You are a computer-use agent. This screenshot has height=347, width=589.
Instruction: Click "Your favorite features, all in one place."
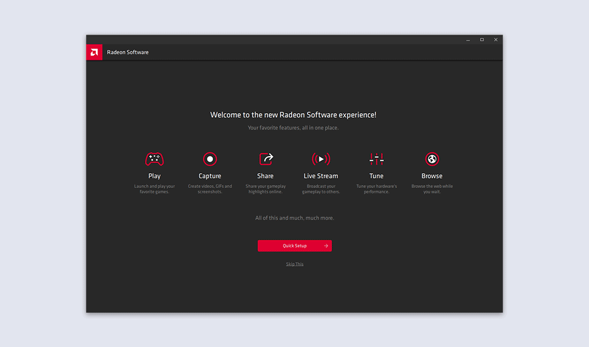[x=293, y=128]
